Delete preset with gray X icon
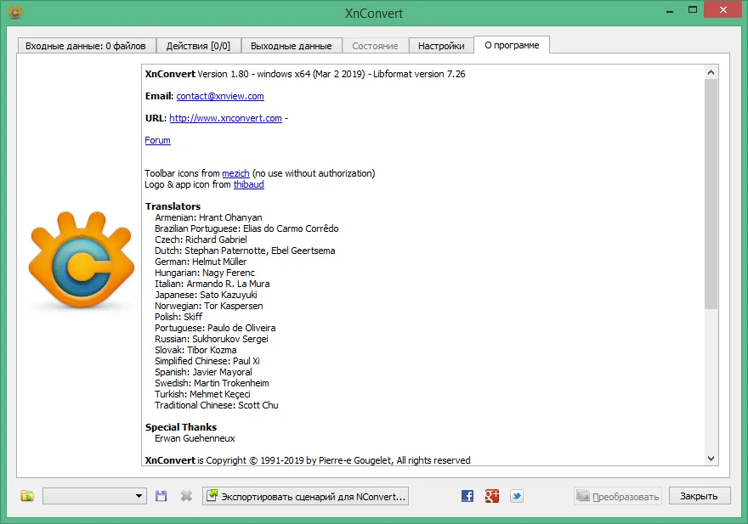This screenshot has height=524, width=748. pyautogui.click(x=186, y=496)
